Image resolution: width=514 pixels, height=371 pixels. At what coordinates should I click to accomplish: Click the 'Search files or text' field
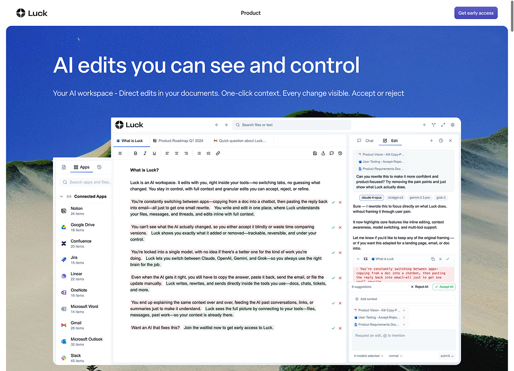(291, 125)
